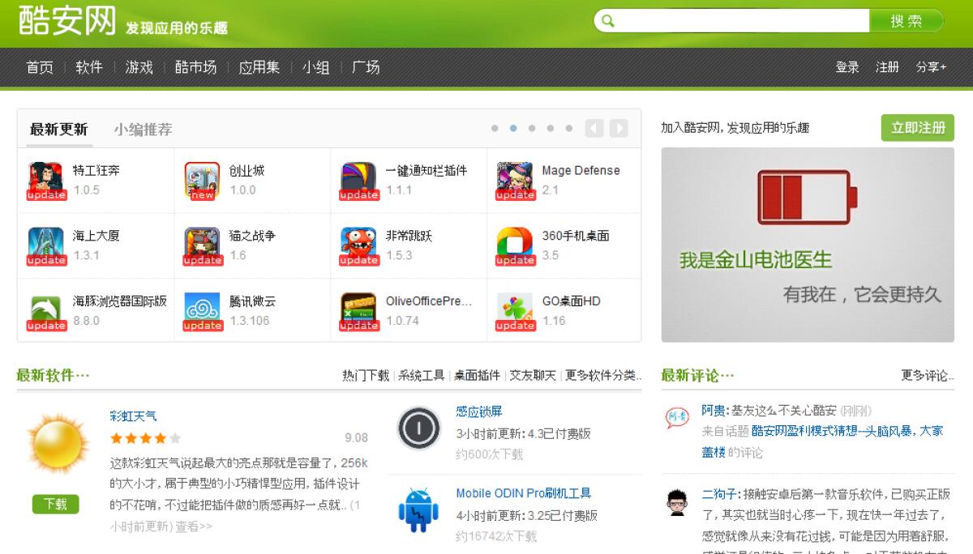This screenshot has height=554, width=973.
Task: Click the Mobile ODIN Pro android icon
Action: click(418, 510)
